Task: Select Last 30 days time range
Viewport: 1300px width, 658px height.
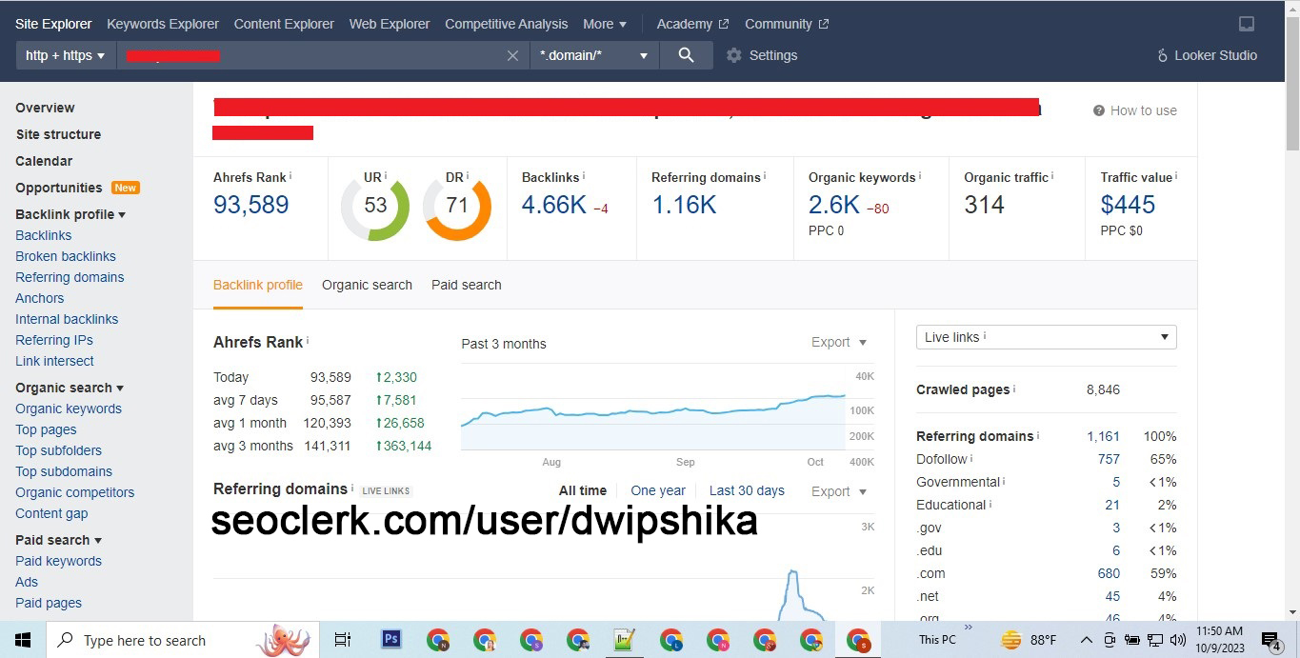Action: (747, 490)
